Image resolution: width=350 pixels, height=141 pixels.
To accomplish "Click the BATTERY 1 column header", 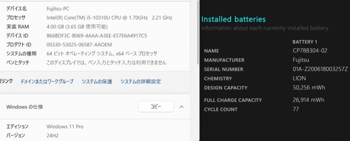I will click(305, 42).
